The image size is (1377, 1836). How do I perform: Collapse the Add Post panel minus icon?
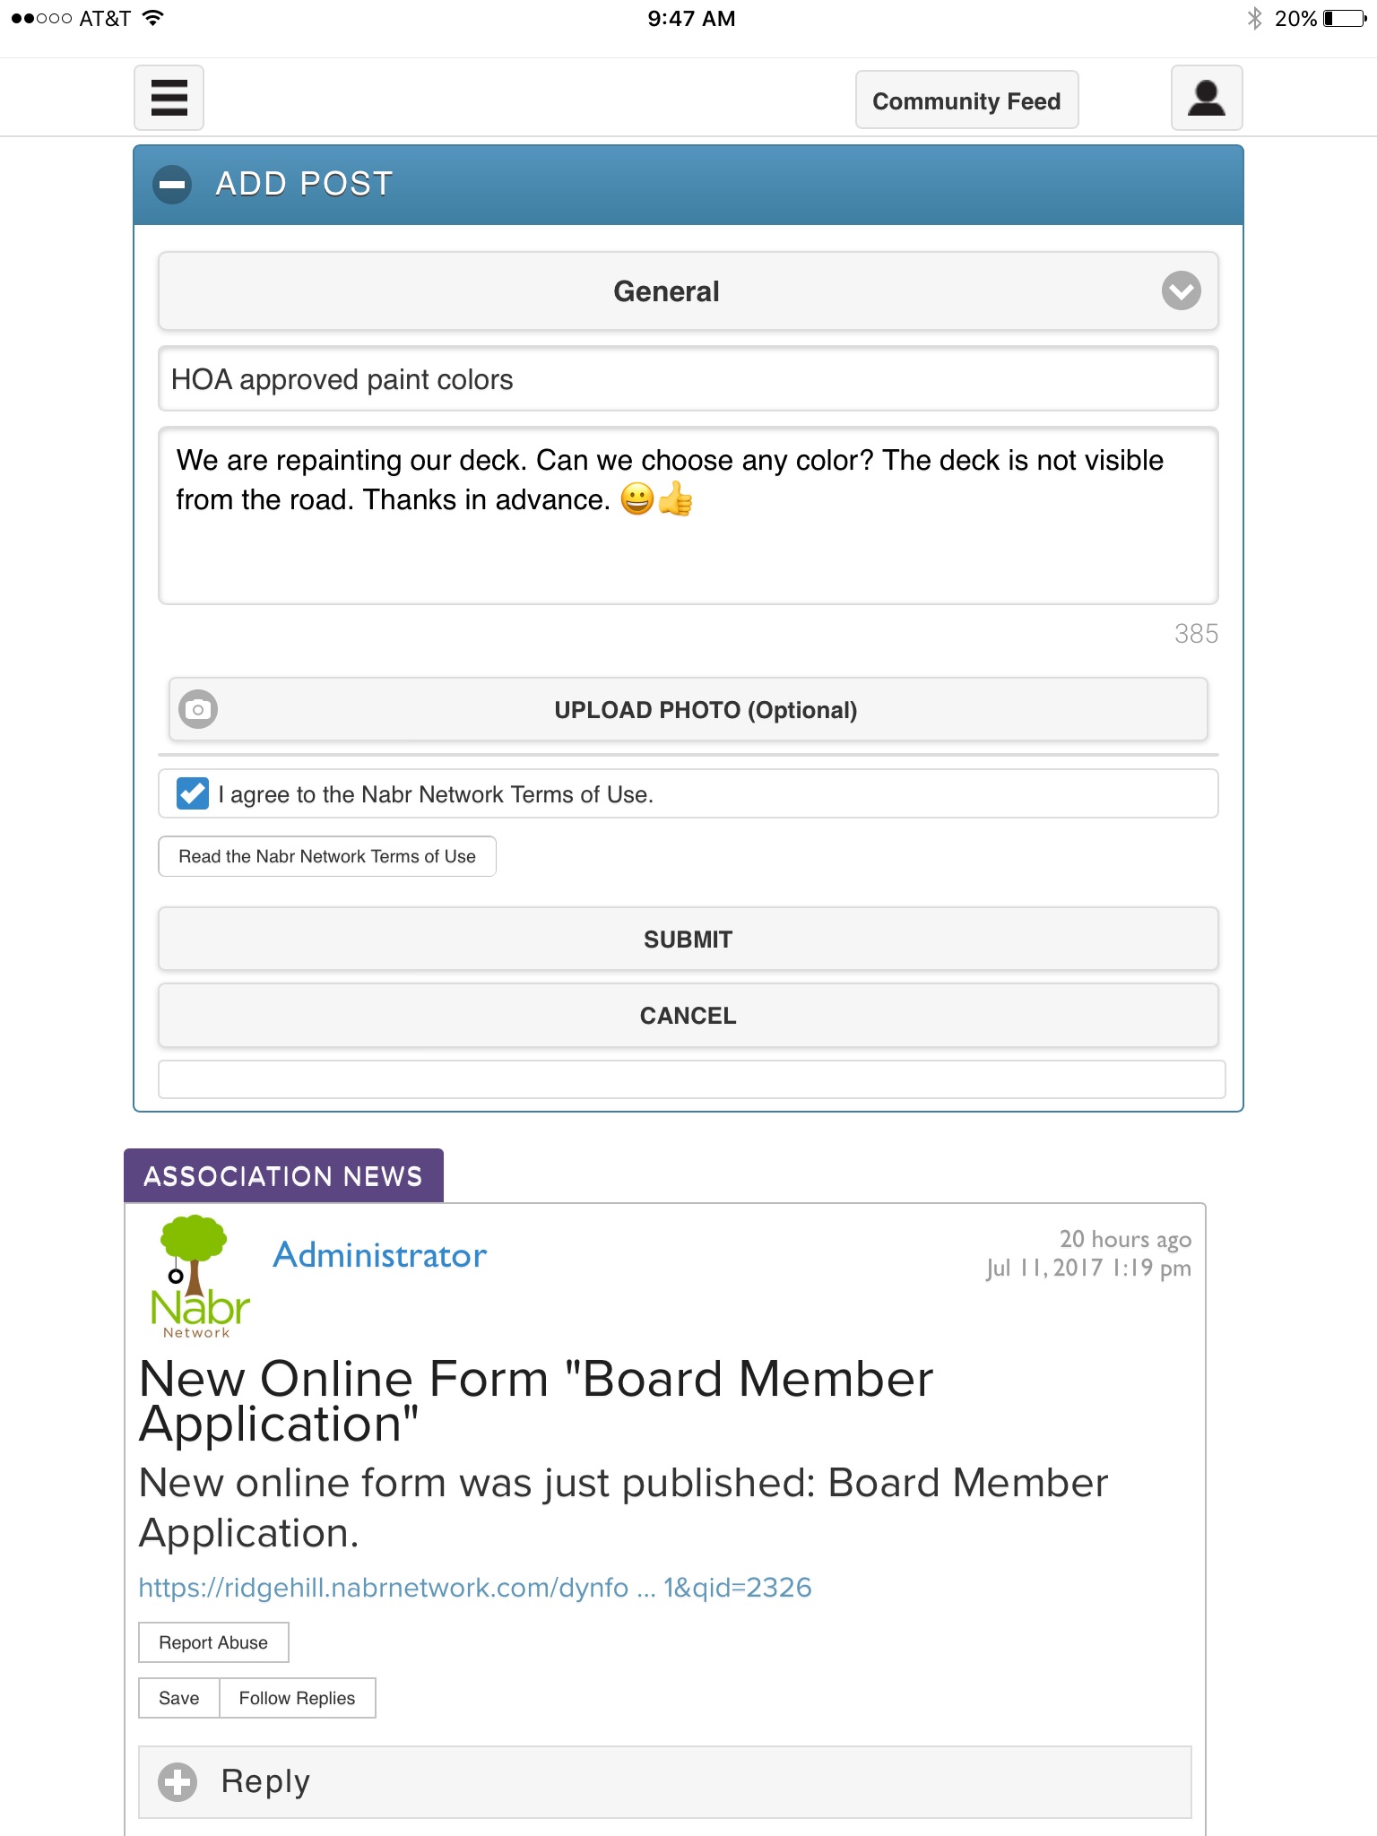(x=172, y=185)
